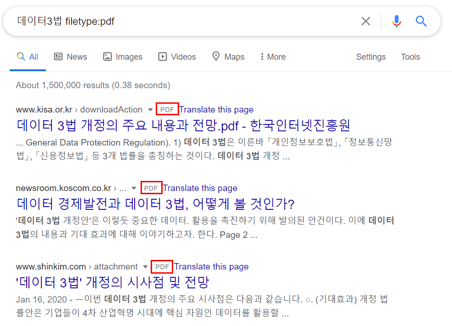The height and width of the screenshot is (326, 452).
Task: Open Settings in the search toolbar
Action: coord(371,57)
